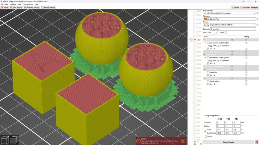Click the PrusaSlicer app icon in title bar
This screenshot has width=259, height=145.
[1, 2]
